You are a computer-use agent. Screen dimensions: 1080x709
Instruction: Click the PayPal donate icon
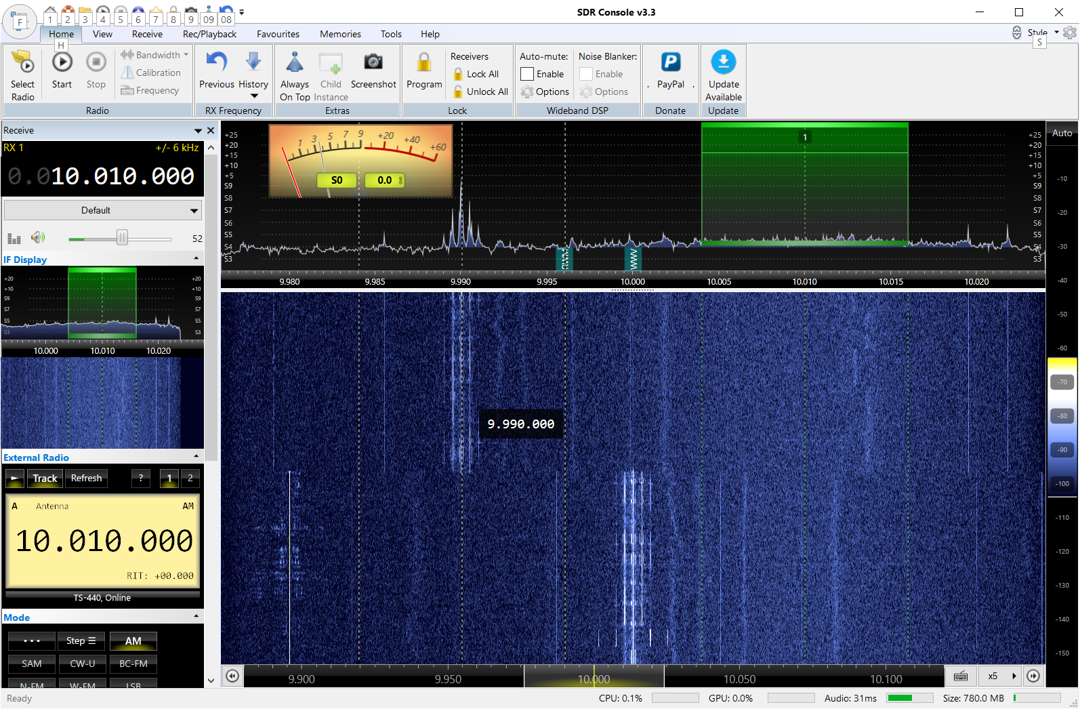670,63
